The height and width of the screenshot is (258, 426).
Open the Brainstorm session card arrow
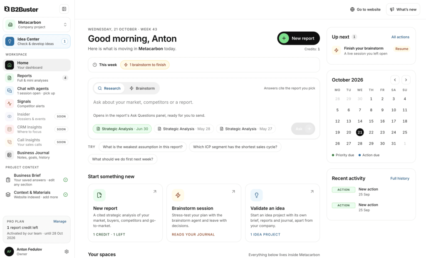(233, 192)
